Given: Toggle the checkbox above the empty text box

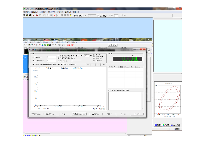Looking at the screenshot, I should tap(109, 91).
